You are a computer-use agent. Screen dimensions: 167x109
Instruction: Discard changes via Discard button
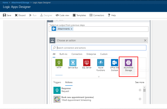pyautogui.click(x=20, y=15)
